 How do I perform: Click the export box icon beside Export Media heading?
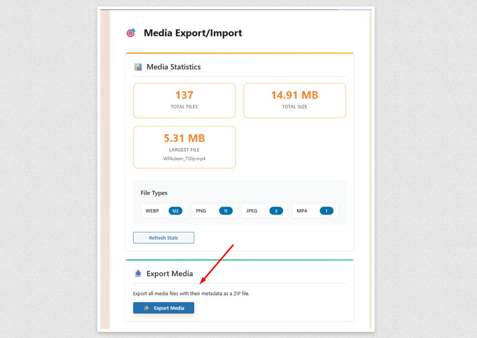pyautogui.click(x=138, y=274)
